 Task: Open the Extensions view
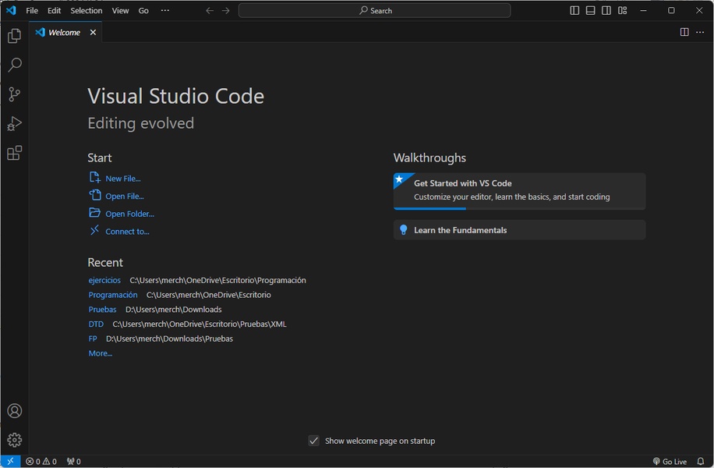pos(14,154)
